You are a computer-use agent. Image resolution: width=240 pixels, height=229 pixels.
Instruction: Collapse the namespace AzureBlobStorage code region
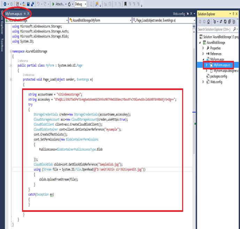pyautogui.click(x=11, y=51)
